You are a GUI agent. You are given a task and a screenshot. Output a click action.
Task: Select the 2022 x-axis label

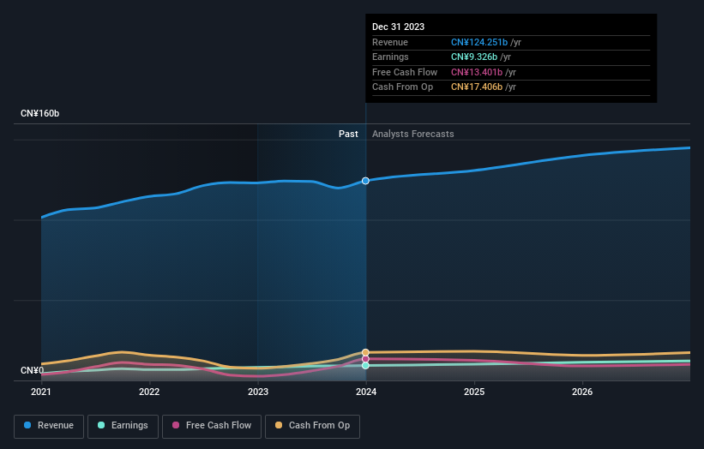[x=149, y=392]
